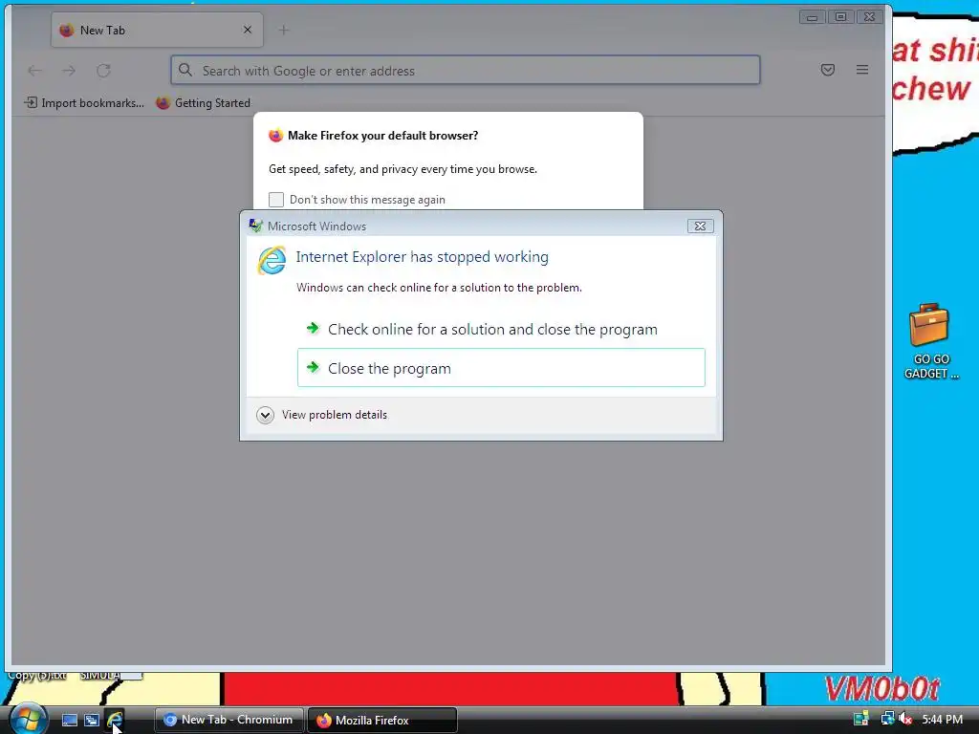The height and width of the screenshot is (734, 979).
Task: Open GO GO GADGET desktop icon
Action: (x=930, y=341)
